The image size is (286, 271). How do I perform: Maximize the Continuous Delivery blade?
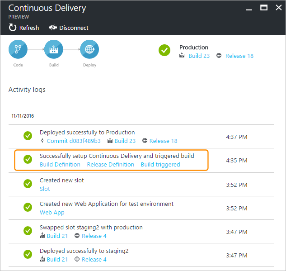point(264,8)
